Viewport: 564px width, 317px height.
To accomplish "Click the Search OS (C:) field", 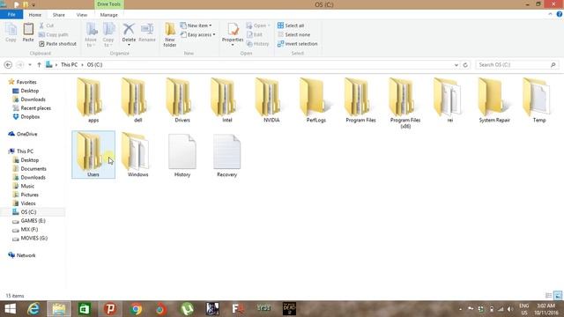I will pos(516,64).
